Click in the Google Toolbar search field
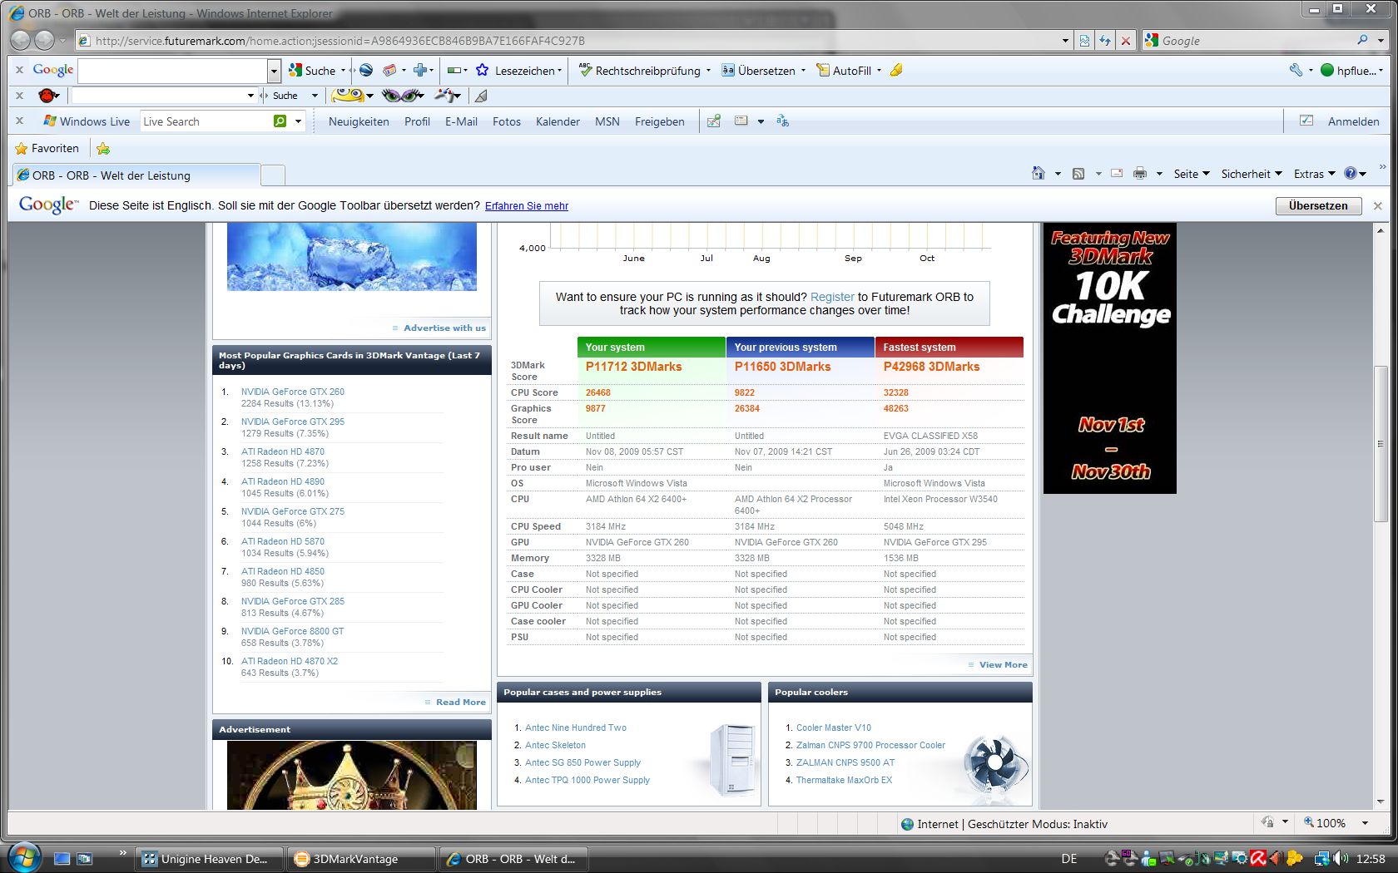 pos(173,71)
